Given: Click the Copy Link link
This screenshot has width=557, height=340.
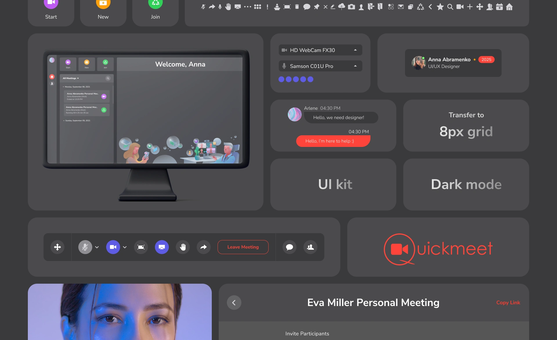Looking at the screenshot, I should point(508,303).
